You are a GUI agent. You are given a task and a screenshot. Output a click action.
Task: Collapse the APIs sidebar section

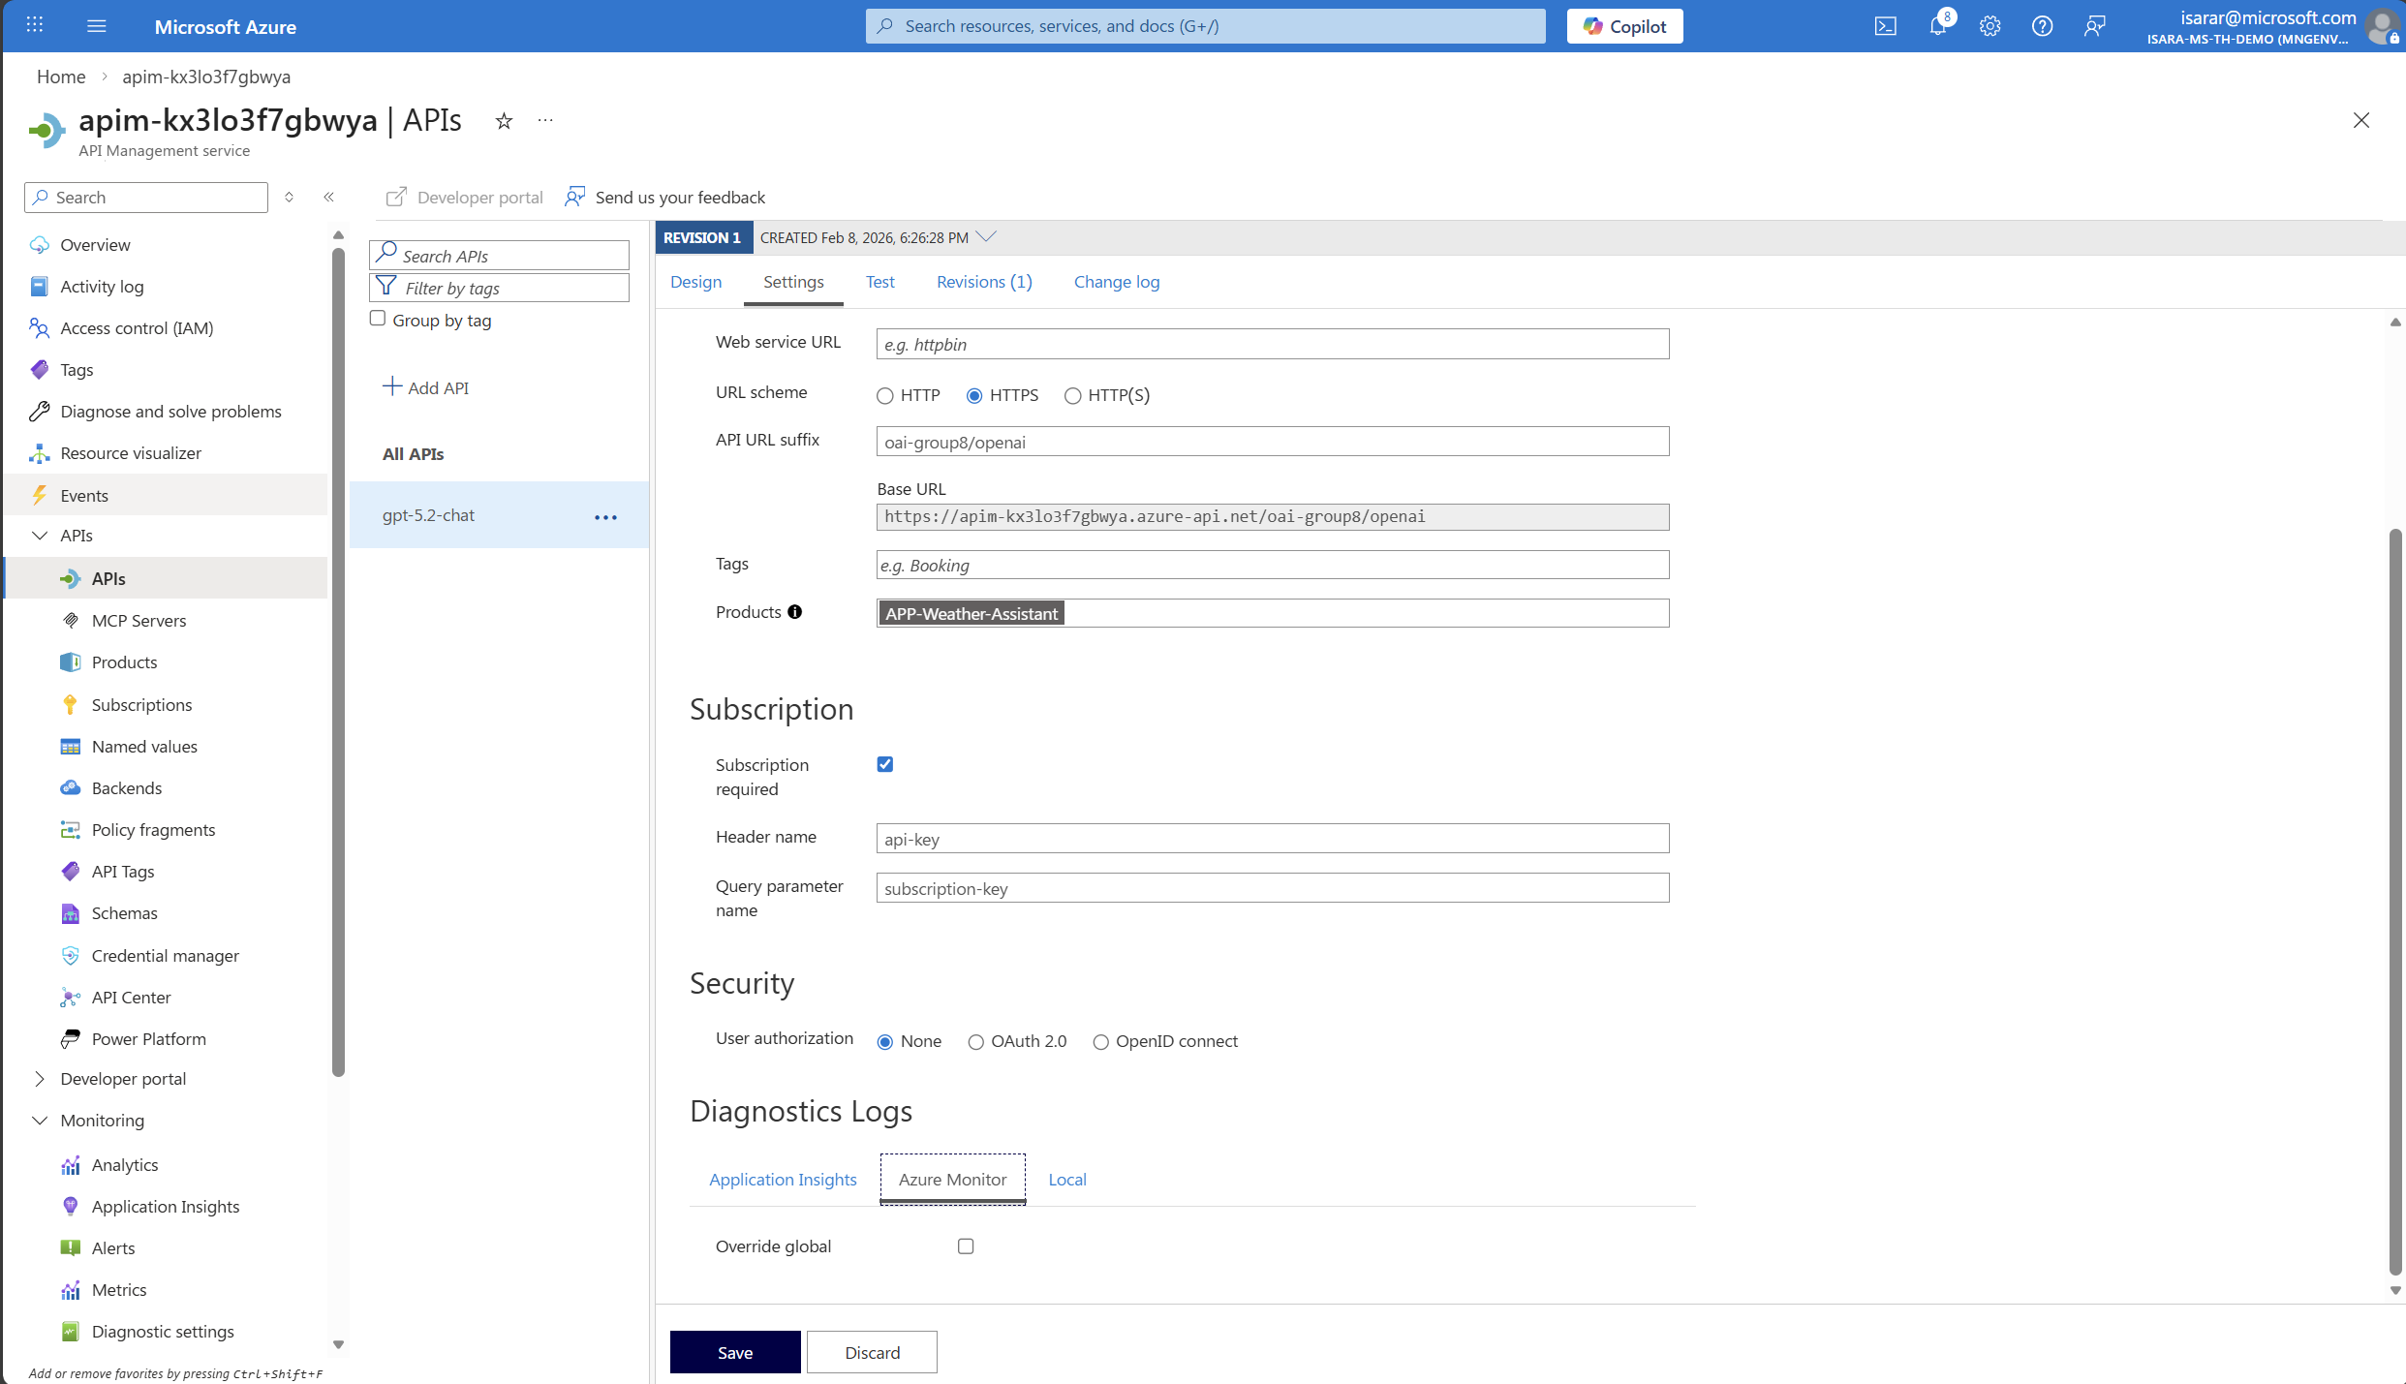(x=40, y=536)
